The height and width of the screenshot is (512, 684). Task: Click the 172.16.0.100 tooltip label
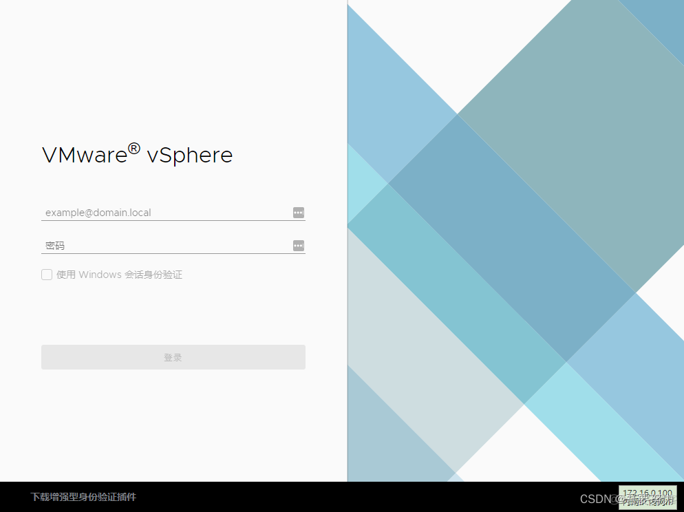point(648,497)
